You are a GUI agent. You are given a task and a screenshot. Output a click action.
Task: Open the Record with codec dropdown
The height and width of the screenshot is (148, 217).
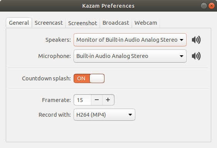104,114
